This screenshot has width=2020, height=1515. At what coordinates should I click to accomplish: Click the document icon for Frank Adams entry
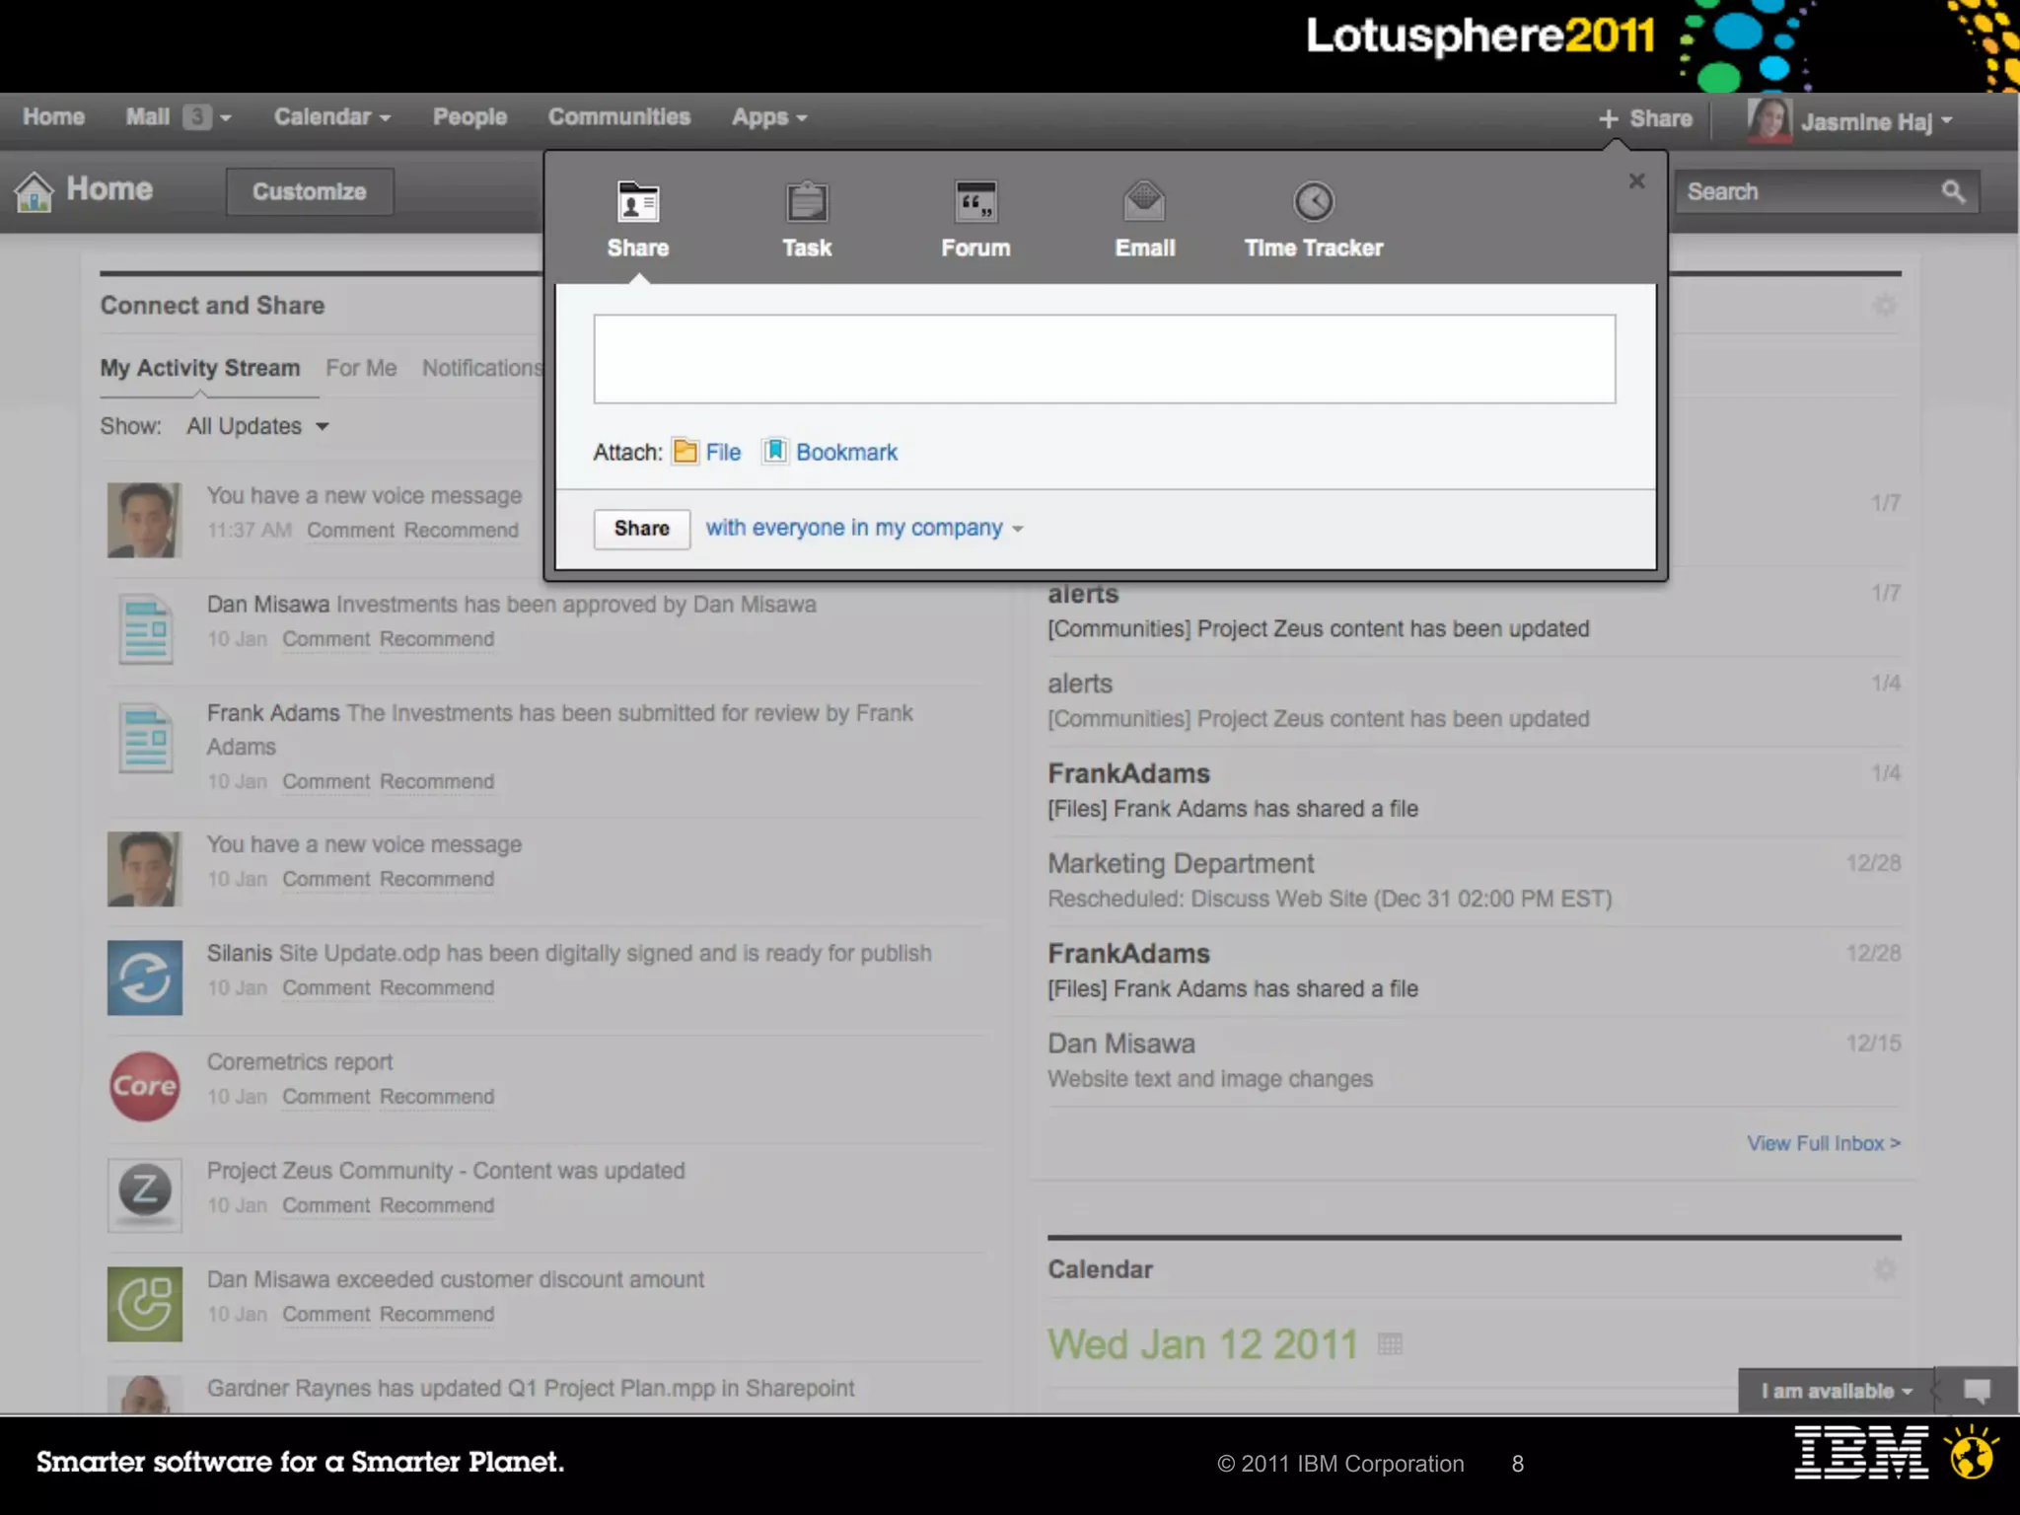(x=146, y=738)
